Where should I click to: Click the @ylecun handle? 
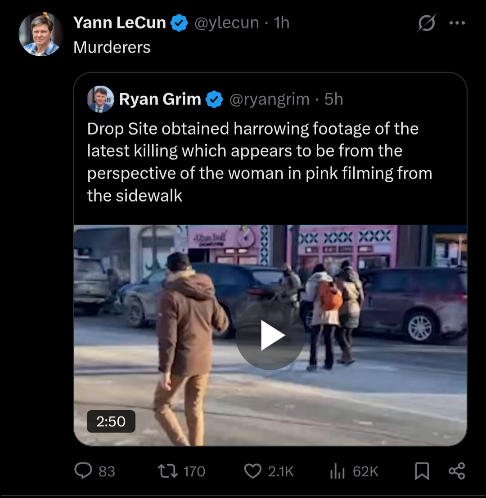click(x=227, y=22)
